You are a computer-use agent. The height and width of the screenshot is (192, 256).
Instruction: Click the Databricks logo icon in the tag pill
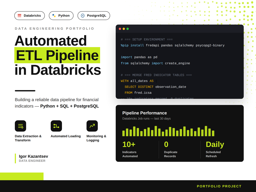click(x=19, y=16)
